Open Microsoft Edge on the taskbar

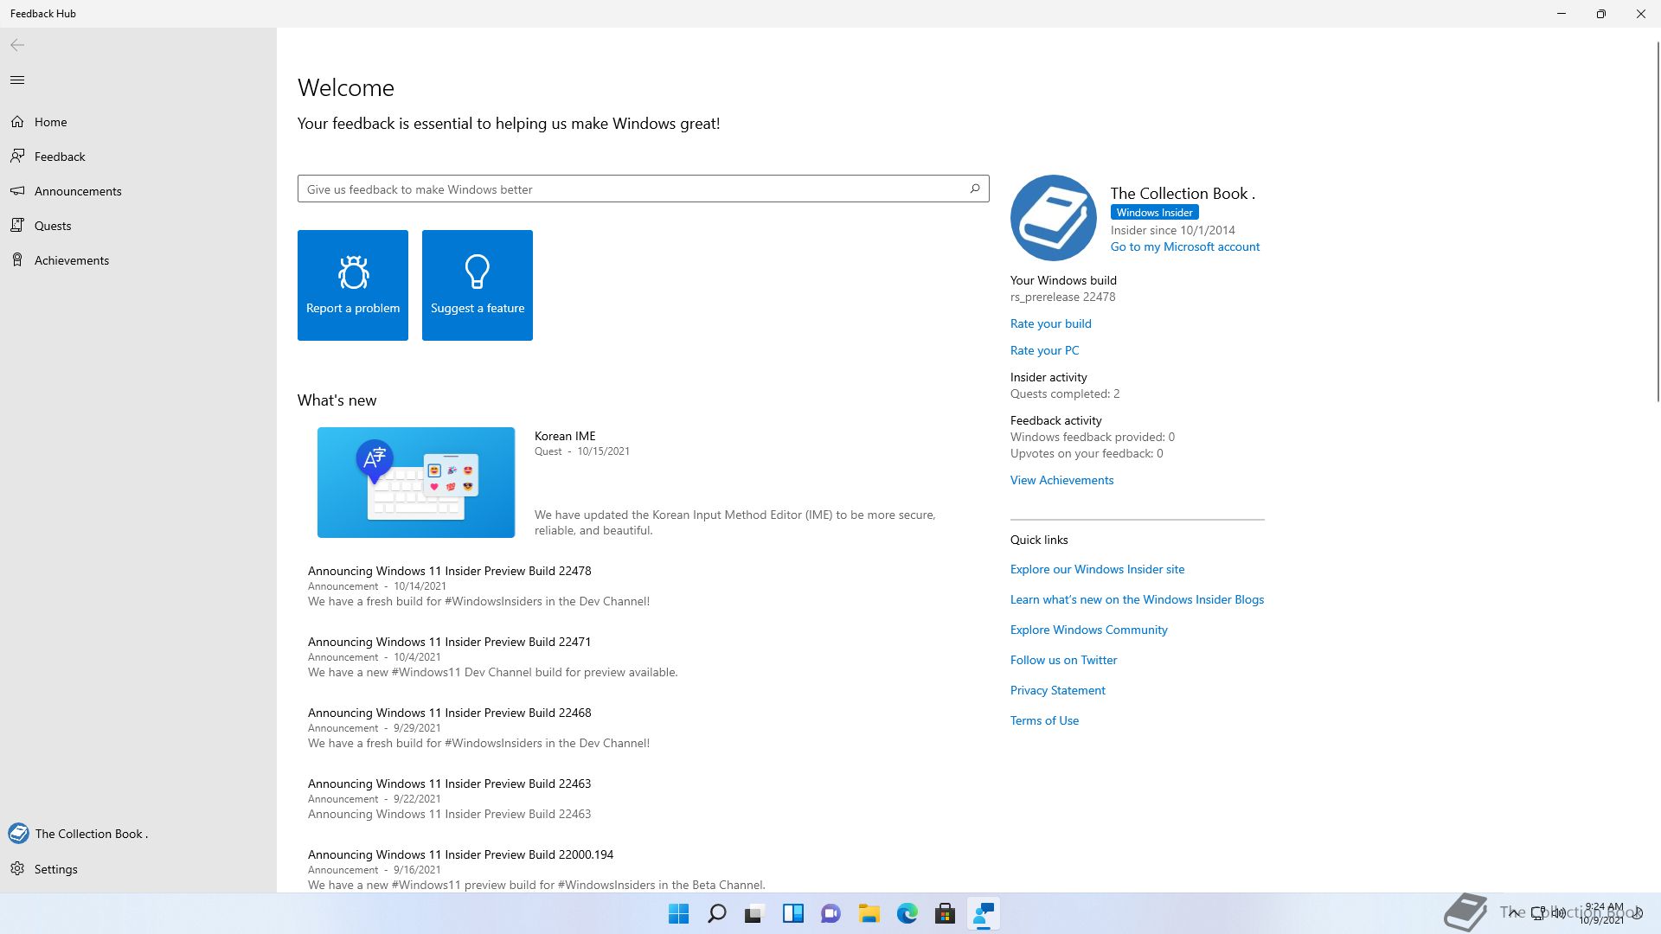[x=907, y=913]
